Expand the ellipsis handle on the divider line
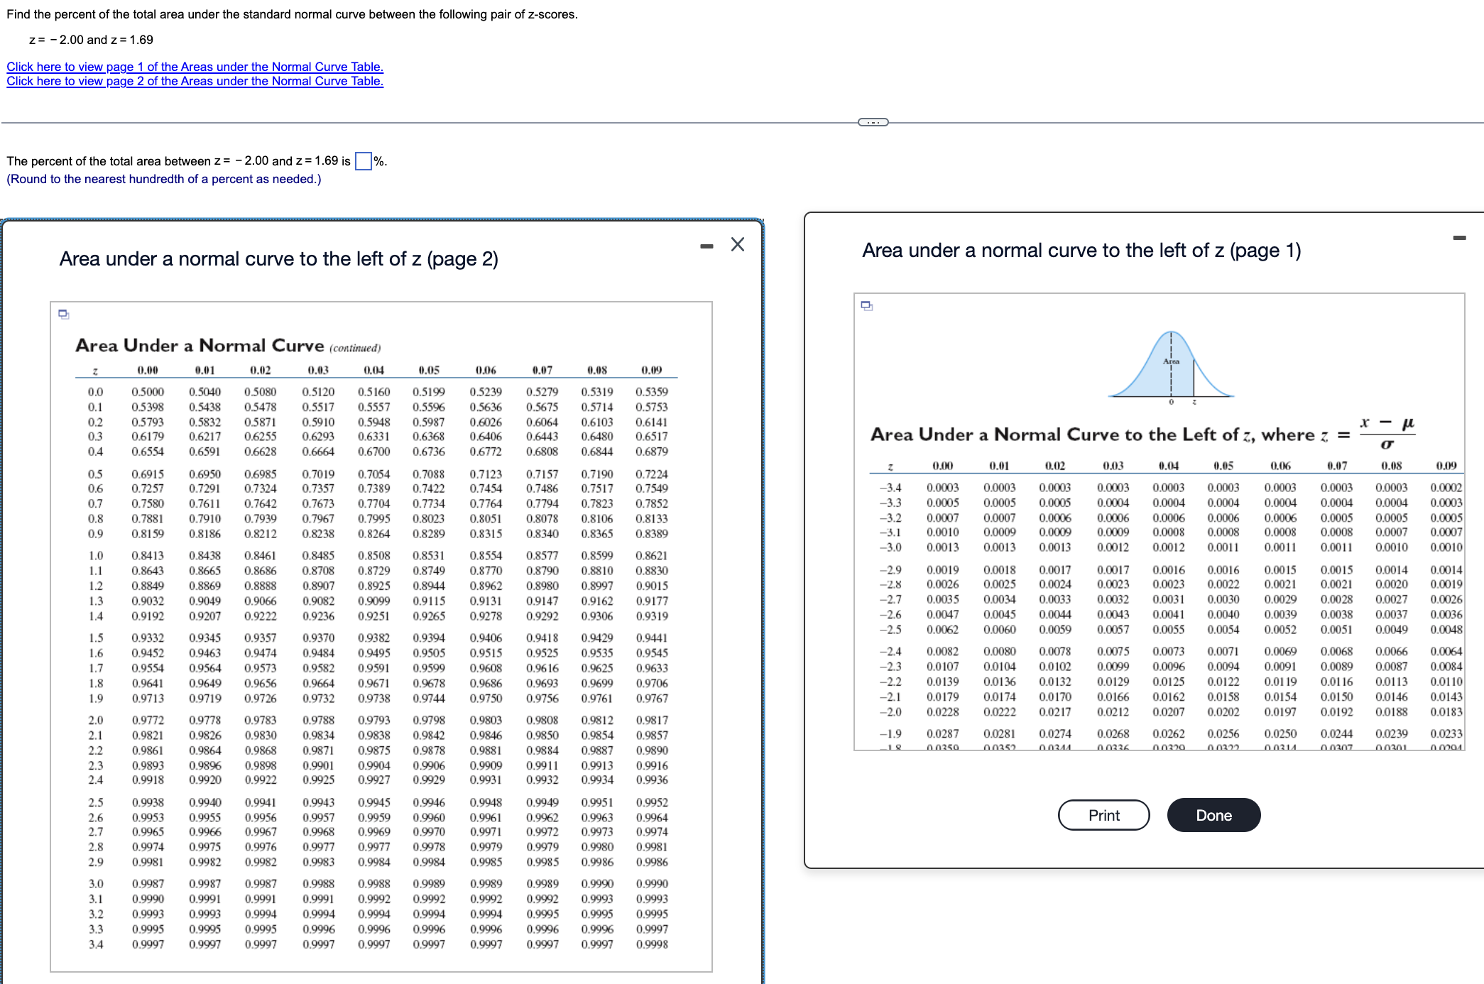Viewport: 1484px width, 984px height. 873,122
